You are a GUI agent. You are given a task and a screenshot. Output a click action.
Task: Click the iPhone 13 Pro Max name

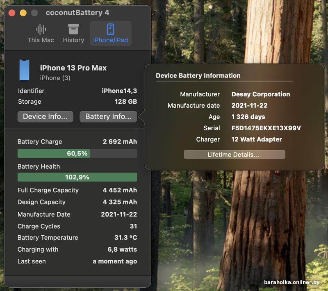click(73, 68)
